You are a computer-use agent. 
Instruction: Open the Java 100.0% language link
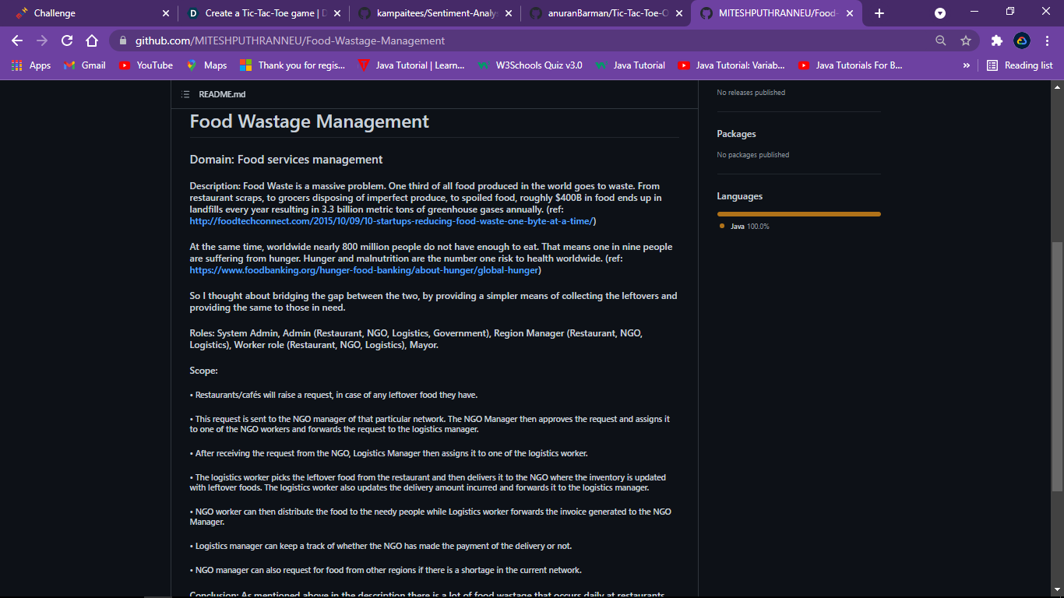coord(749,227)
